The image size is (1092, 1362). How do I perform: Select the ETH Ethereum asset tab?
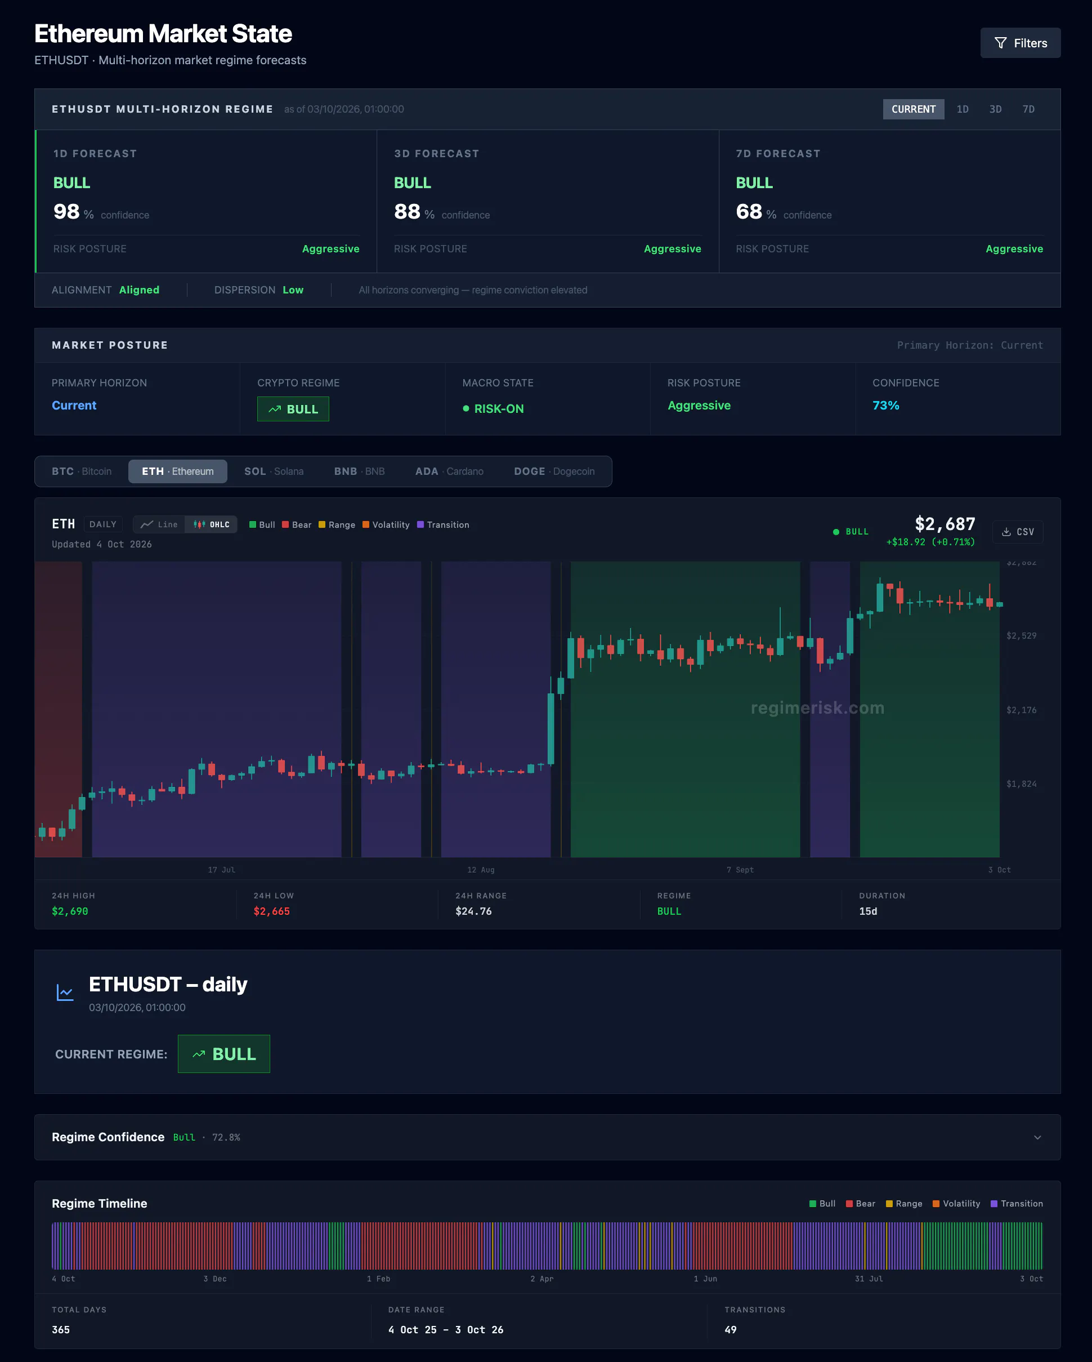177,471
